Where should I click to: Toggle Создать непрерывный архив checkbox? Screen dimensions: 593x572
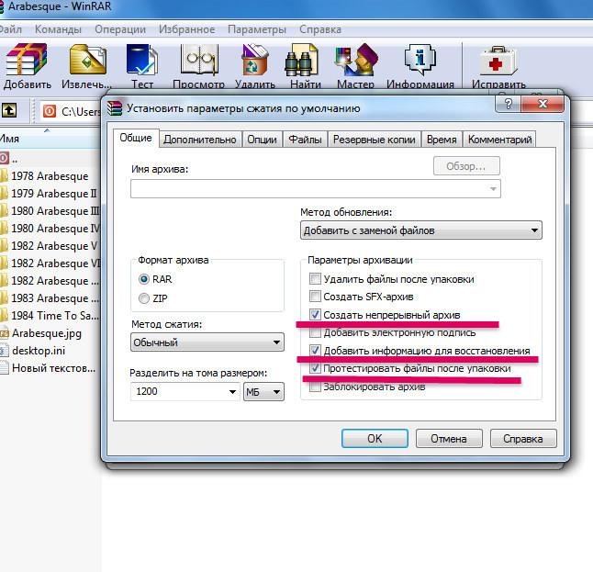click(315, 314)
